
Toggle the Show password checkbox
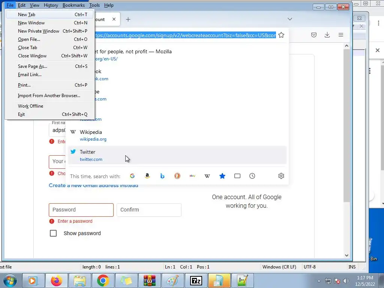tap(53, 233)
